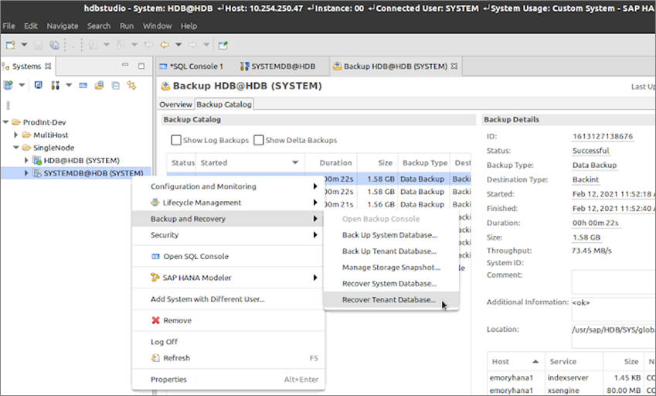Expand the HDB@HDB (SYSTEM) tree node
This screenshot has height=396, width=656.
[x=26, y=160]
